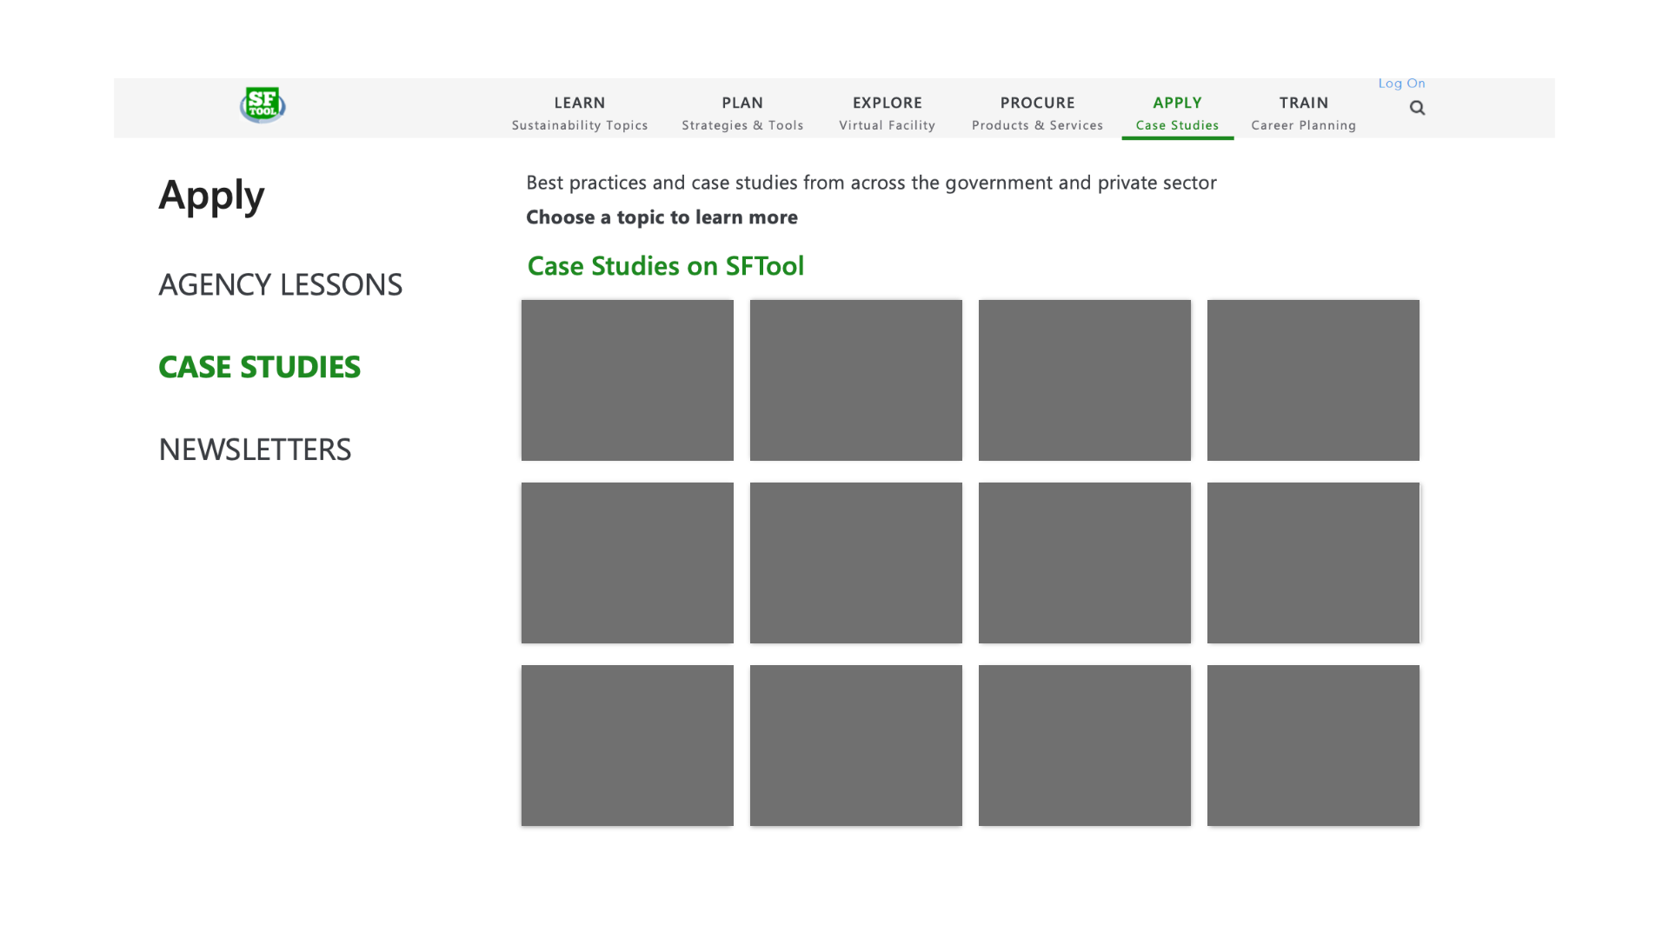Open Sustainability Topics under LEARN

pos(579,125)
